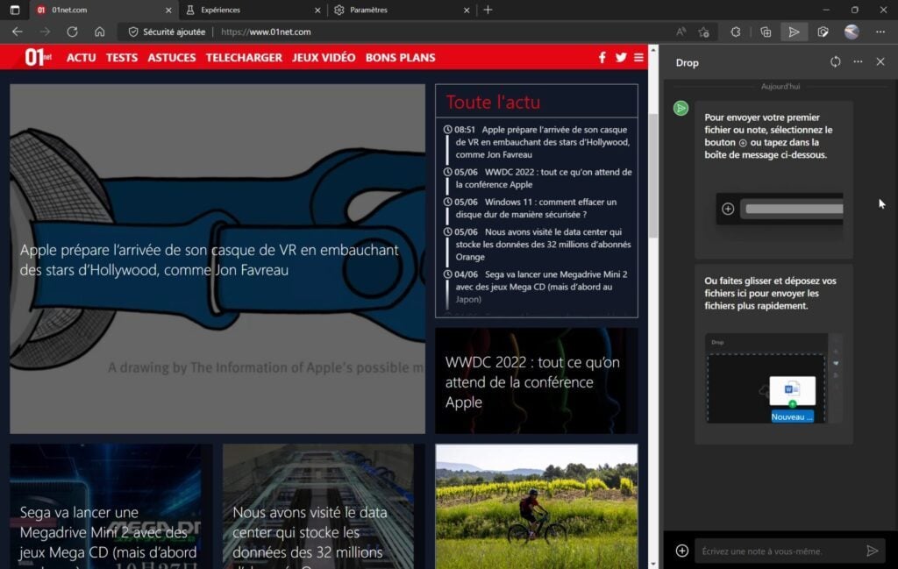Open the Extensions puzzle icon
The width and height of the screenshot is (898, 569).
coord(736,32)
